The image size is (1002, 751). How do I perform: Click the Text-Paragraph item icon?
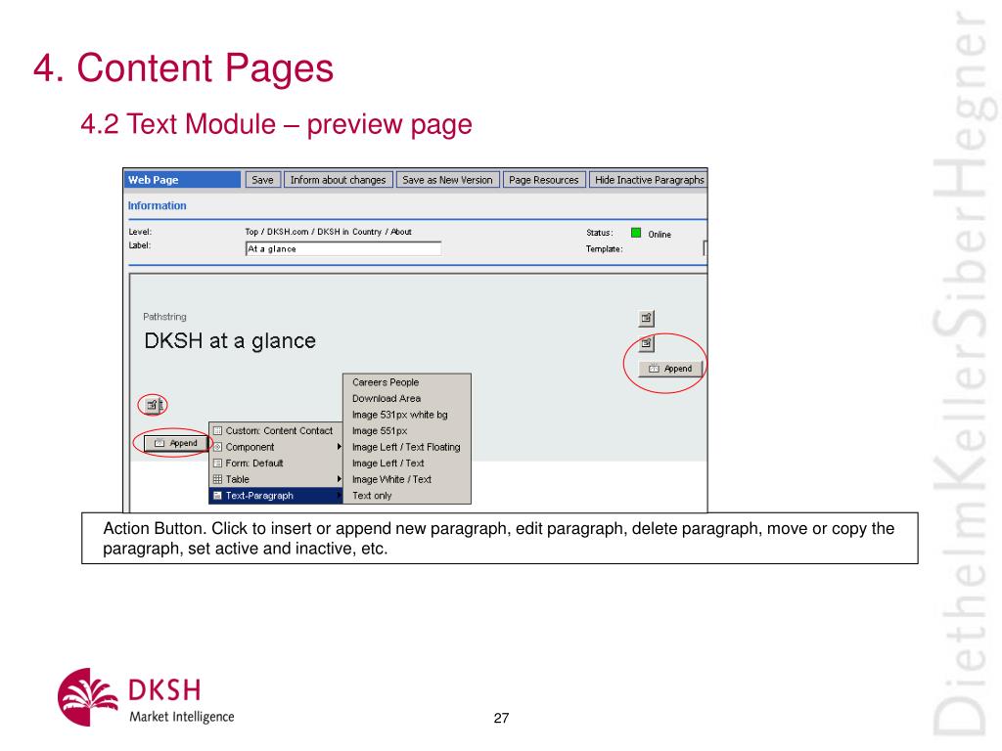(217, 496)
